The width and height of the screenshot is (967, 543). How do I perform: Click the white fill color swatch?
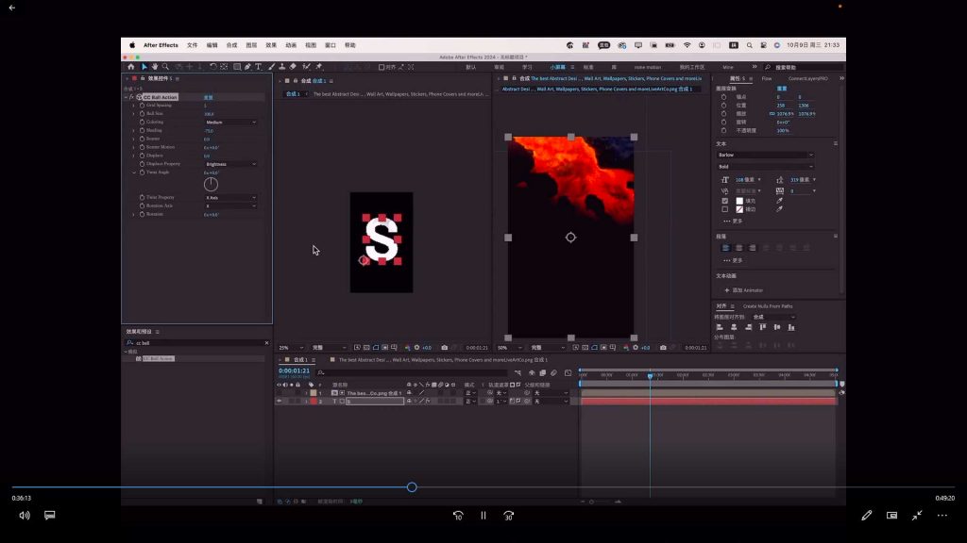[x=739, y=201]
